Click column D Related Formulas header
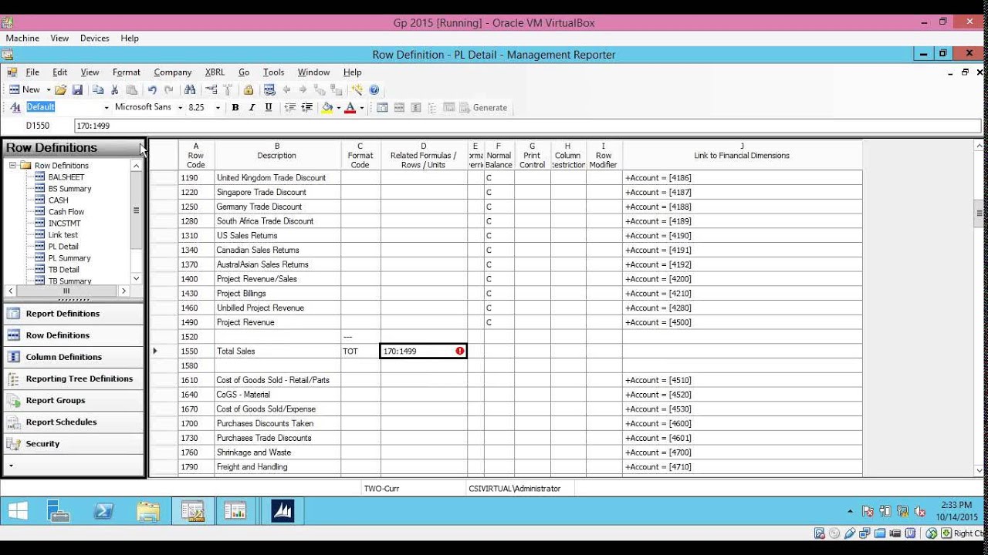The width and height of the screenshot is (988, 555). click(x=424, y=155)
